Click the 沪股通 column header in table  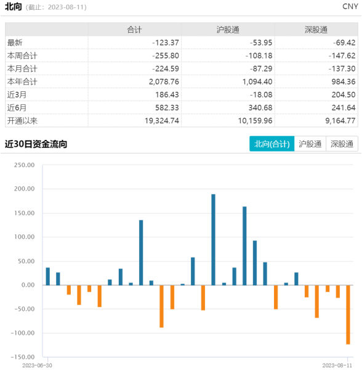click(x=228, y=30)
